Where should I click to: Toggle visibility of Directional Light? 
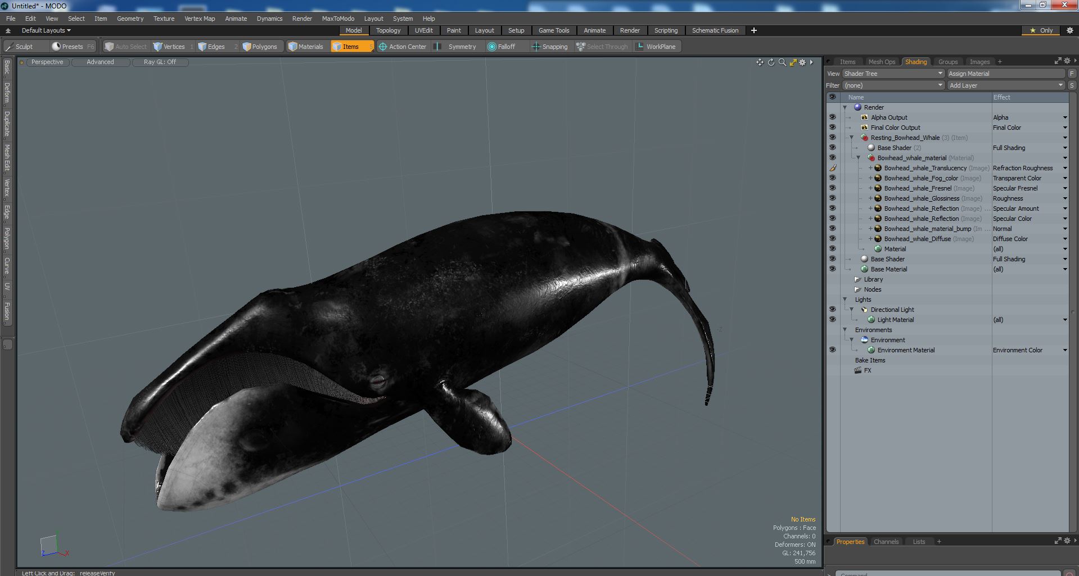click(832, 310)
